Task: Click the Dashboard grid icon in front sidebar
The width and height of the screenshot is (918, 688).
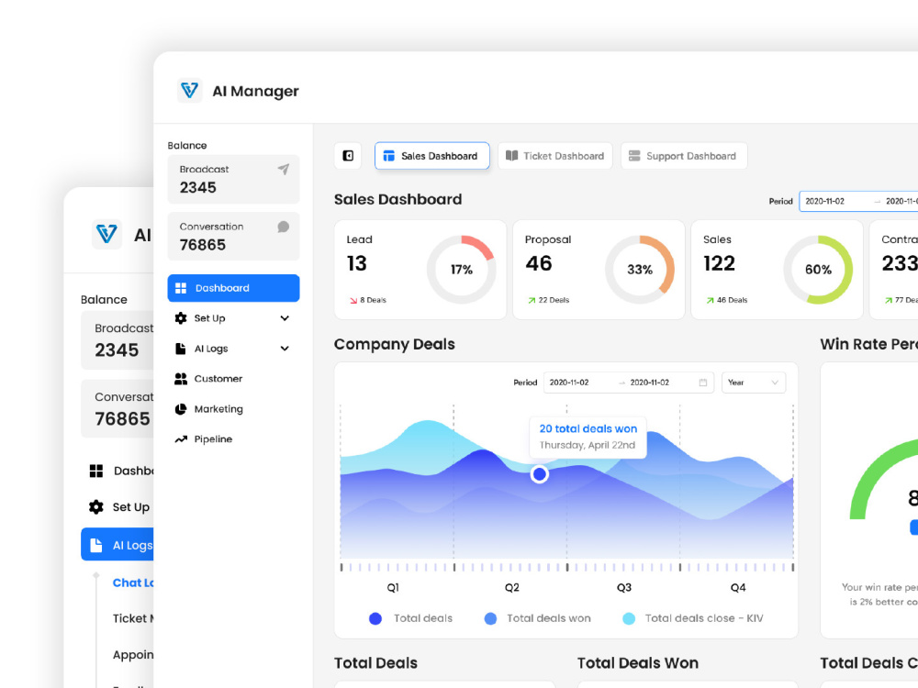Action: point(181,288)
